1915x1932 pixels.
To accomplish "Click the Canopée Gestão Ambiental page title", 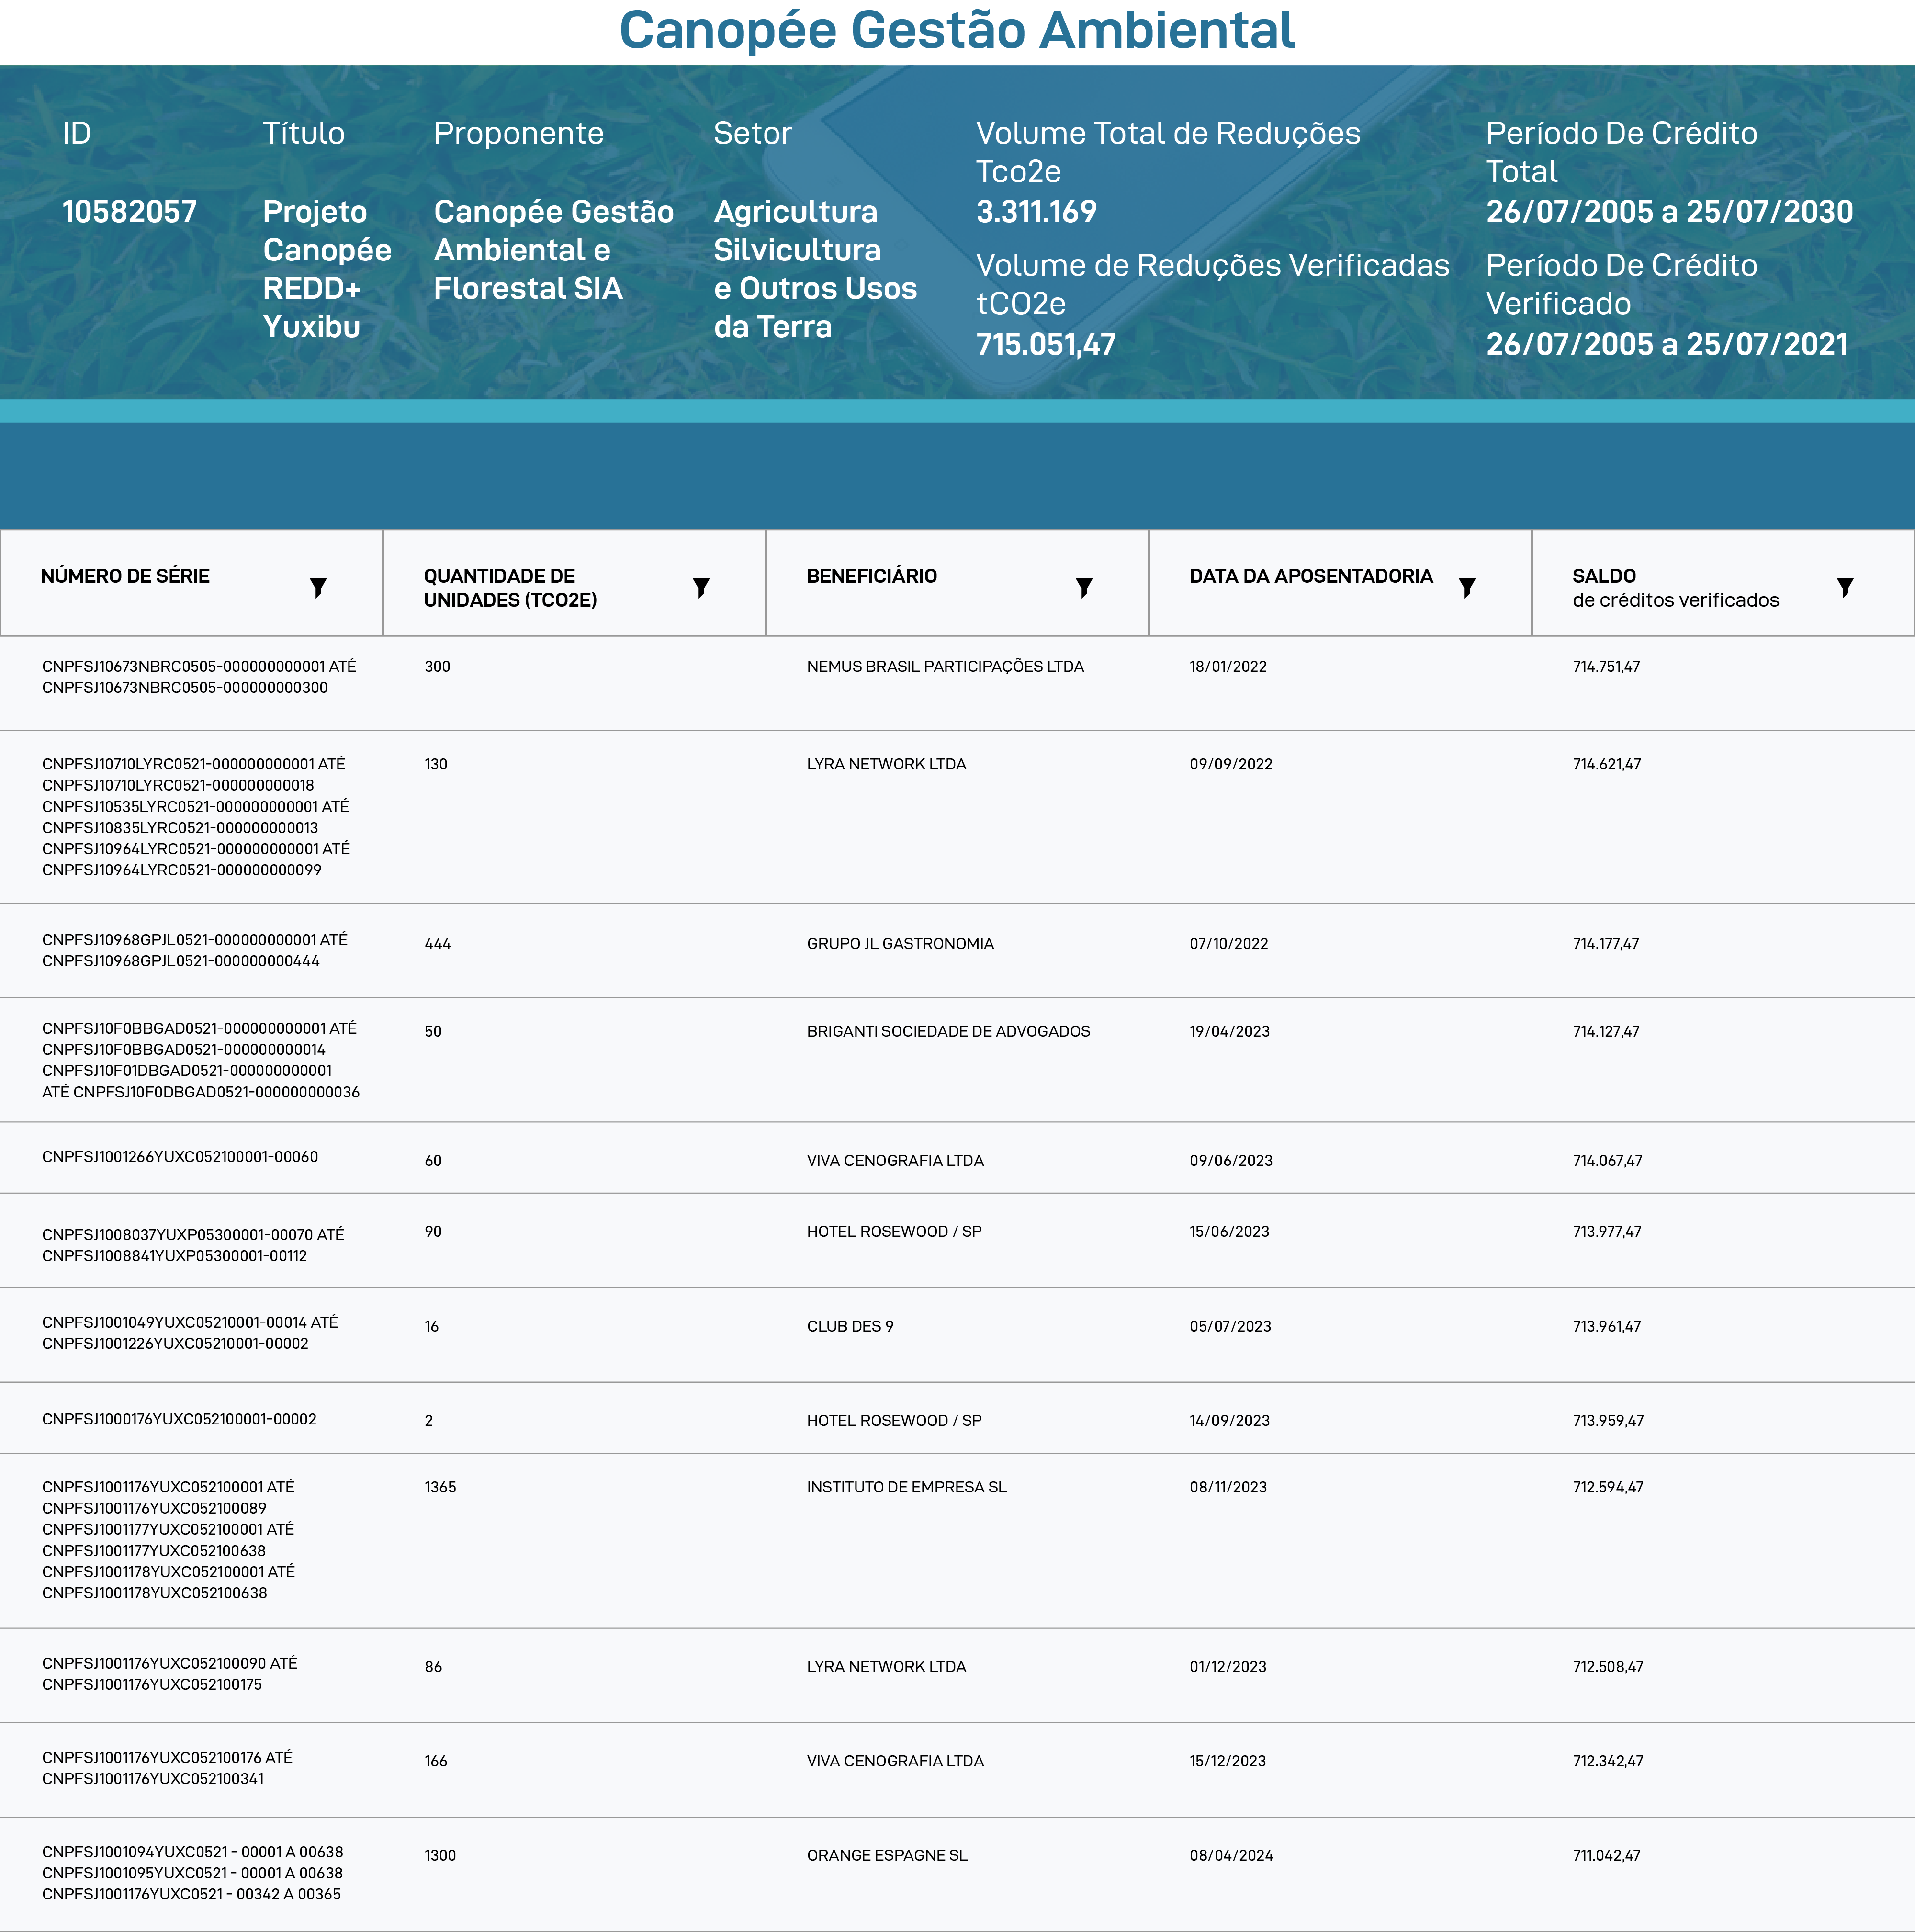I will [x=957, y=30].
